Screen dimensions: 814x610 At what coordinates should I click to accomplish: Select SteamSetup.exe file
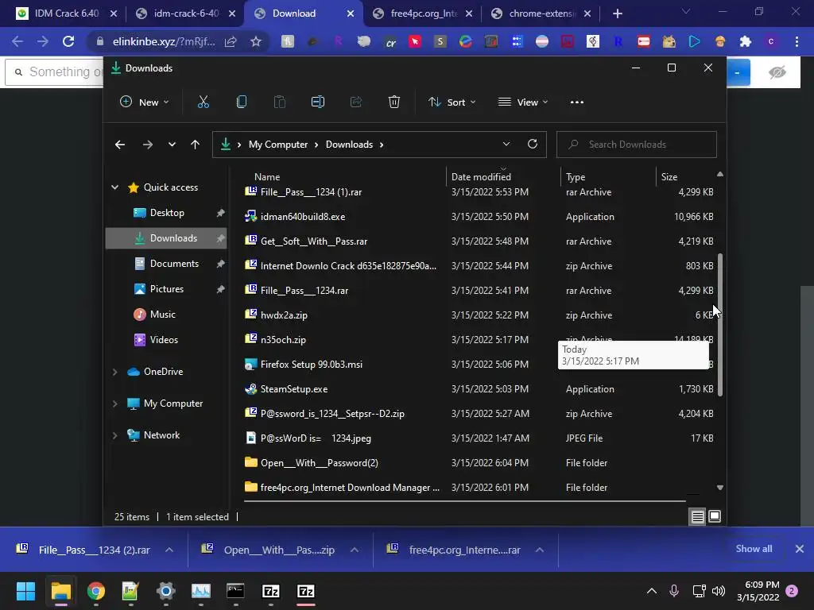click(478, 389)
